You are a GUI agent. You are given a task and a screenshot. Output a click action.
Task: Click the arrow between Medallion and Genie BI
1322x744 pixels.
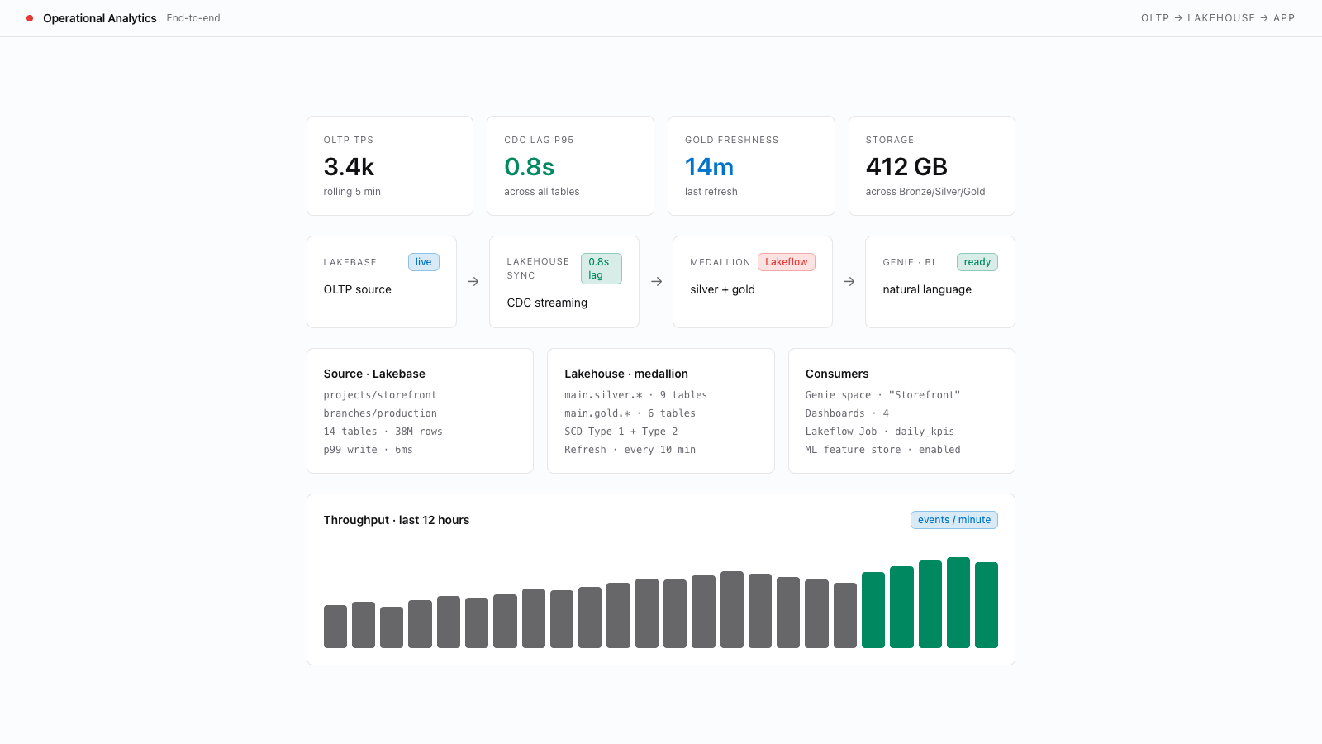click(849, 282)
